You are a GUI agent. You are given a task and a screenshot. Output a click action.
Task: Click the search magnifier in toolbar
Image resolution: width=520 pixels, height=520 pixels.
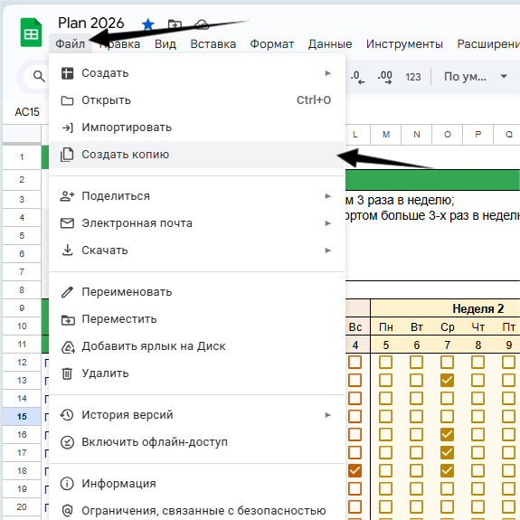click(x=39, y=76)
